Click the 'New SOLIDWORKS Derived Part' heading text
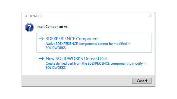The width and height of the screenshot is (177, 99). tap(77, 59)
